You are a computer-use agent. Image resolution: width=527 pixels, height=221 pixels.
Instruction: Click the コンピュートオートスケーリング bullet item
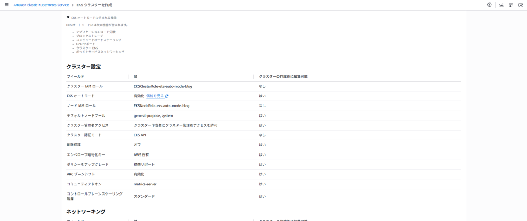tap(99, 40)
